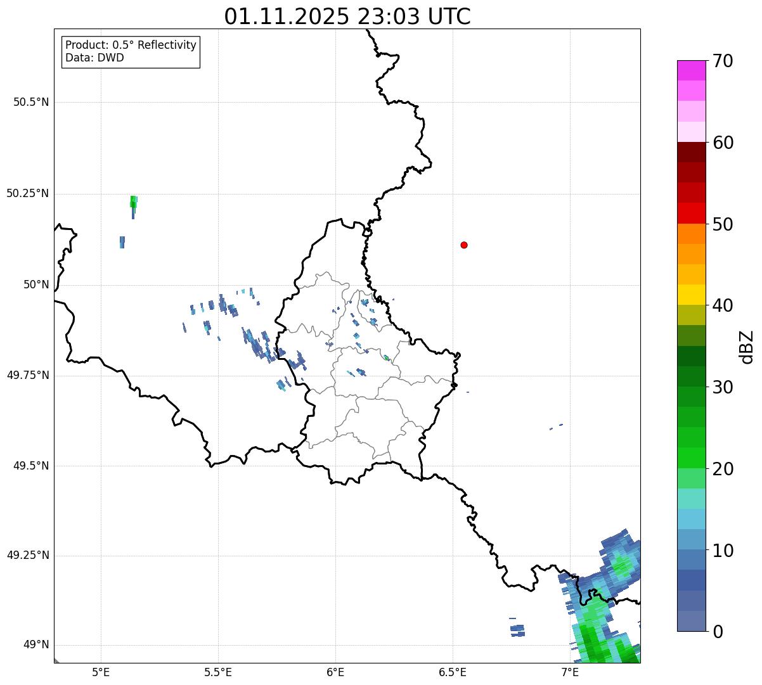The height and width of the screenshot is (685, 762).
Task: Click the bright red colorbar segment above 50
Action: 691,214
